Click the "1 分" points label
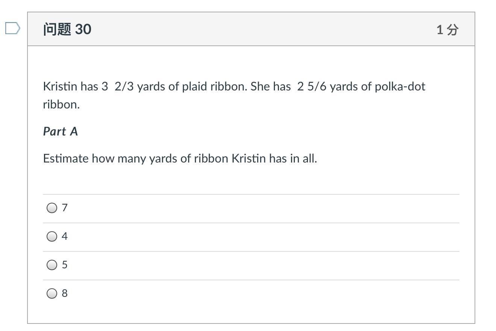496x331 pixels. [447, 30]
